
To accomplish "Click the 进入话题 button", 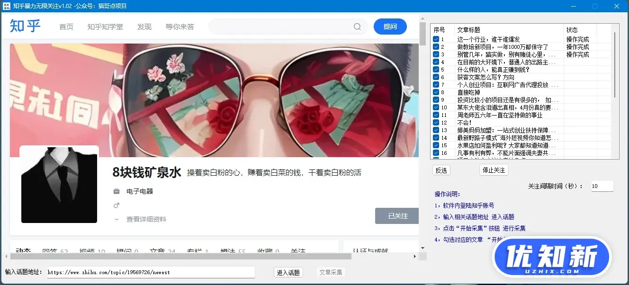I will click(x=288, y=272).
